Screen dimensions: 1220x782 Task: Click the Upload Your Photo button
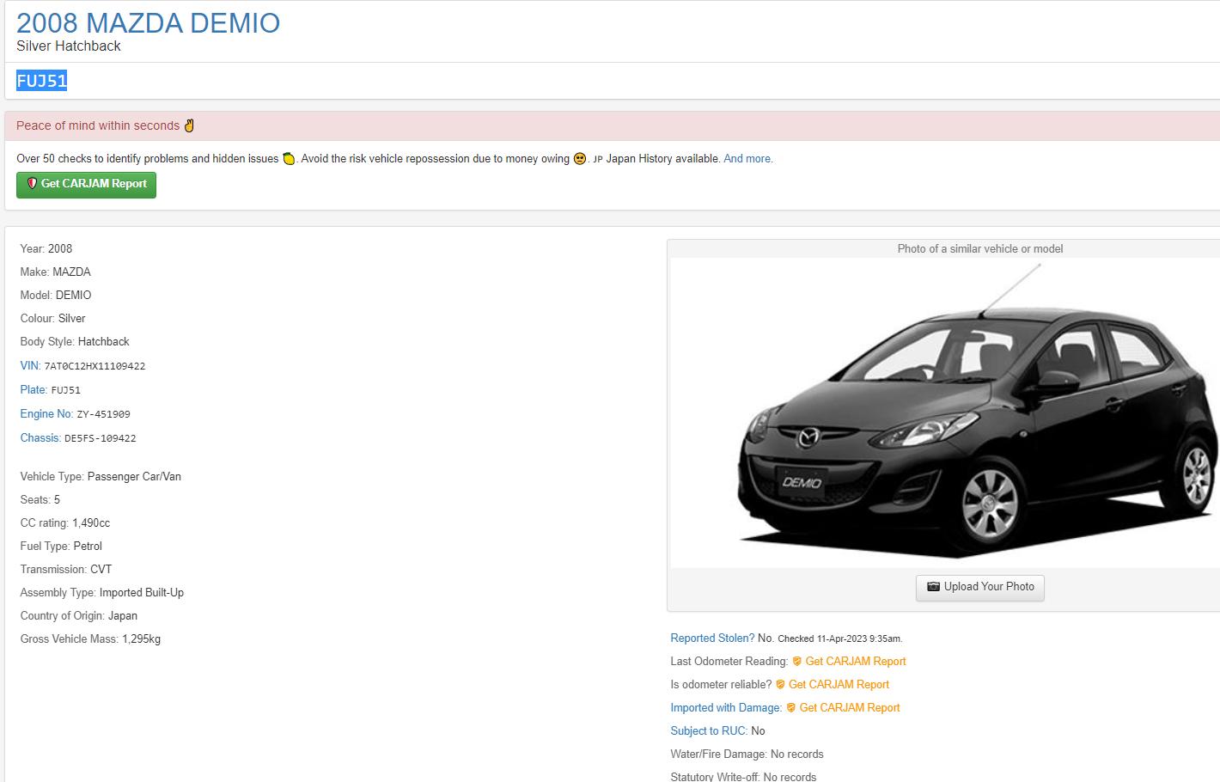click(979, 588)
